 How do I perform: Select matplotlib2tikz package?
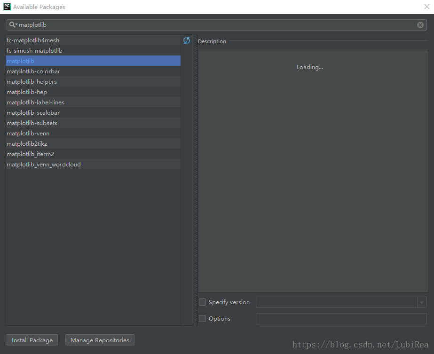click(93, 144)
